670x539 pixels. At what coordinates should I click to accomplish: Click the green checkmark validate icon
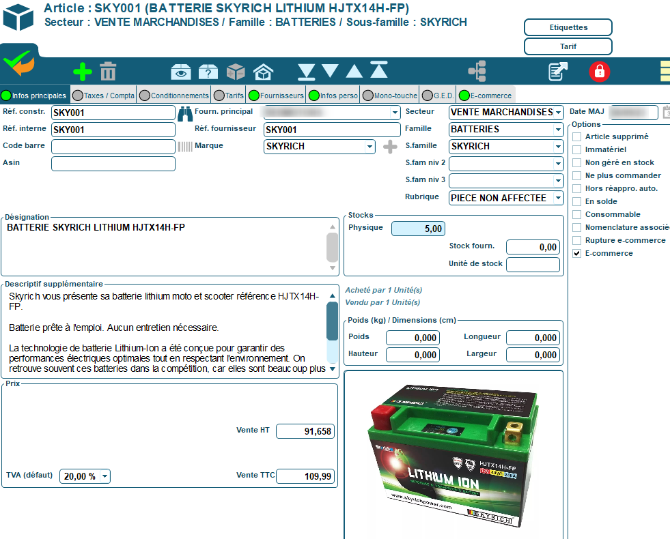(x=19, y=63)
